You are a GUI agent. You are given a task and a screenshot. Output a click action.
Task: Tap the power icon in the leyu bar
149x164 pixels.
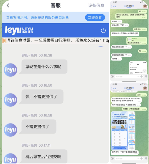(103, 30)
